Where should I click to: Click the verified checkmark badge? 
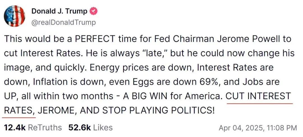click(94, 11)
